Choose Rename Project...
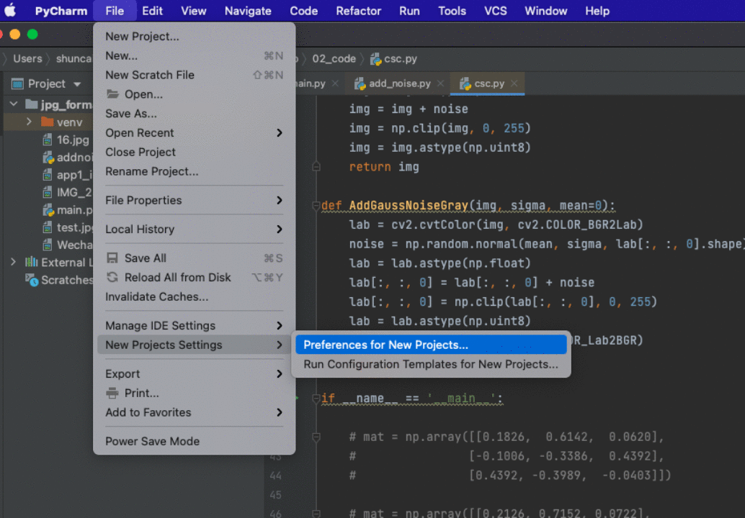Image resolution: width=745 pixels, height=518 pixels. 194,172
